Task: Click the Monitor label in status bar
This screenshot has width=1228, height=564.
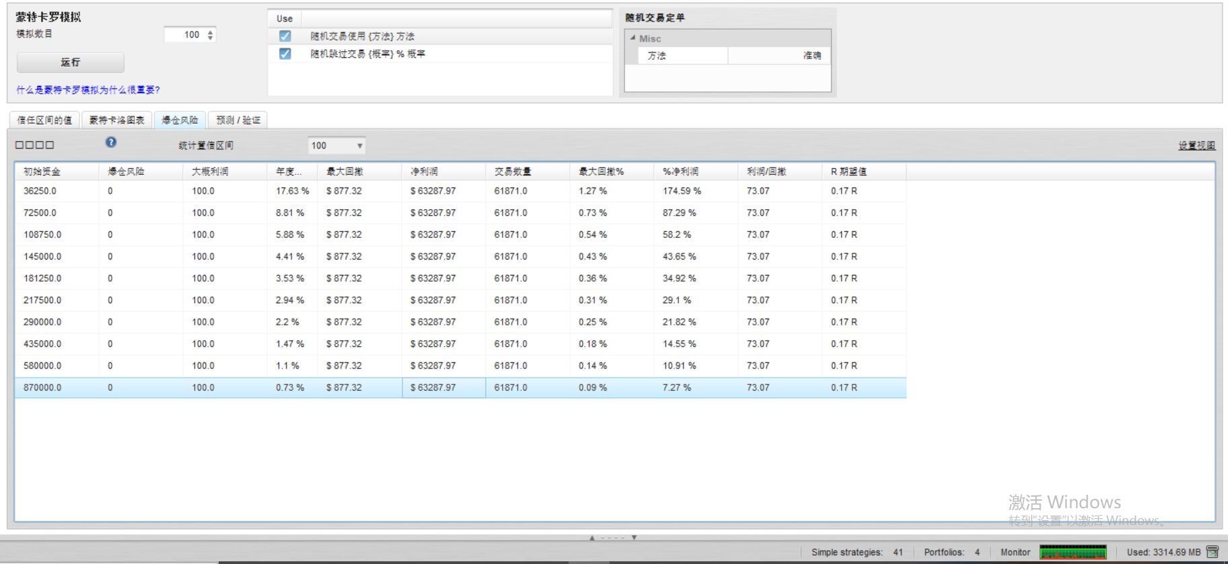Action: tap(1015, 553)
